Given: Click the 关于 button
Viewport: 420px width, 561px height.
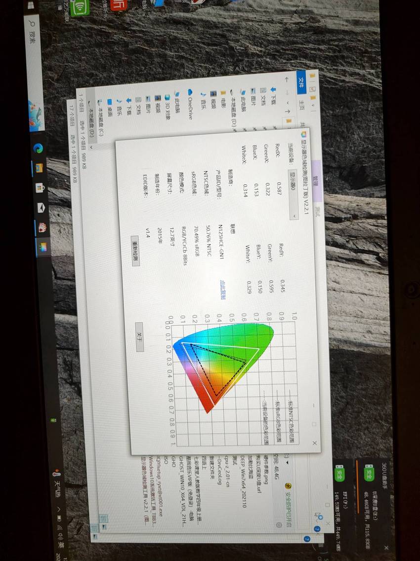Looking at the screenshot, I should pos(140,337).
